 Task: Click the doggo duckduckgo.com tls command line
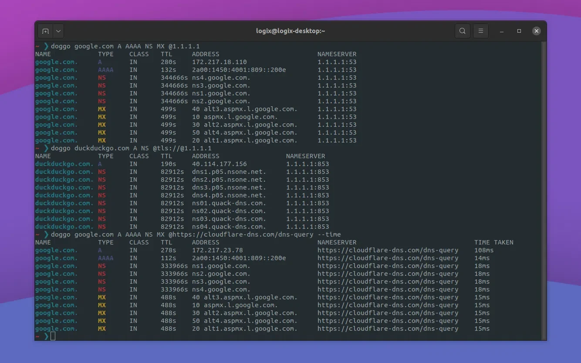pyautogui.click(x=131, y=148)
